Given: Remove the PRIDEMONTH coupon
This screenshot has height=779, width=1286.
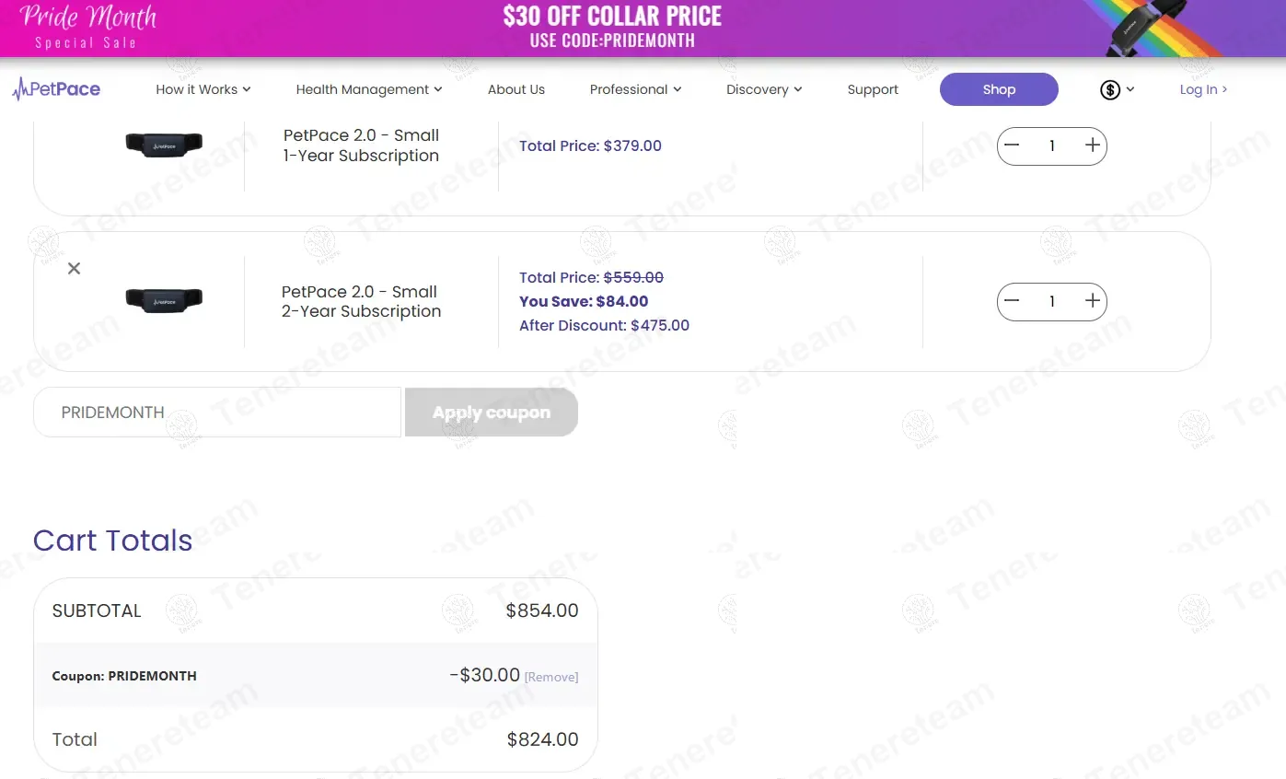Looking at the screenshot, I should click(x=551, y=677).
